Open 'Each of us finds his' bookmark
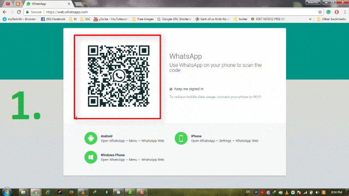 coord(212,19)
